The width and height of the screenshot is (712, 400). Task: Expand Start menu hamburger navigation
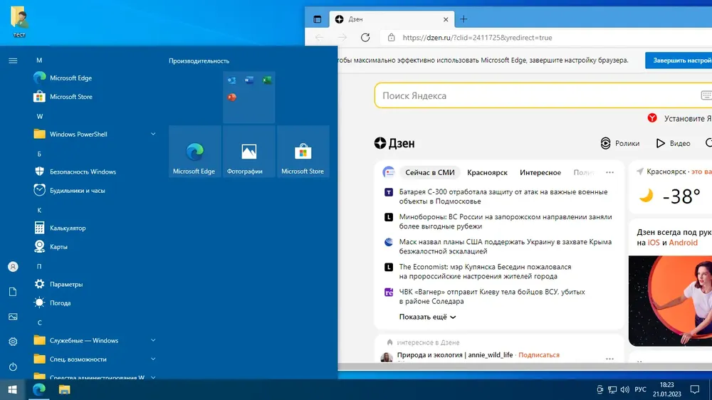pyautogui.click(x=13, y=60)
